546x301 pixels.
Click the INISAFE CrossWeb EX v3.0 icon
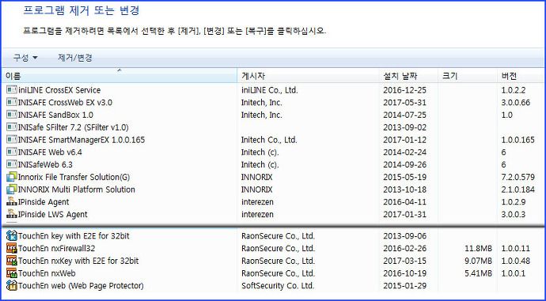[x=12, y=103]
